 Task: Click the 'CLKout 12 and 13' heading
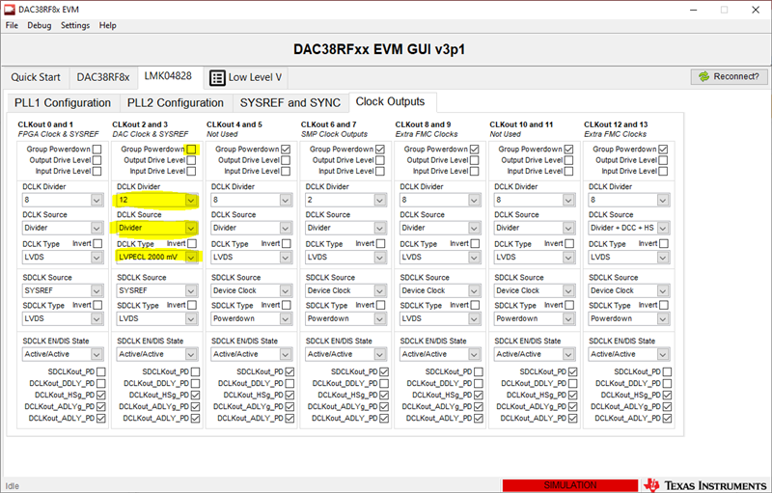click(x=616, y=124)
